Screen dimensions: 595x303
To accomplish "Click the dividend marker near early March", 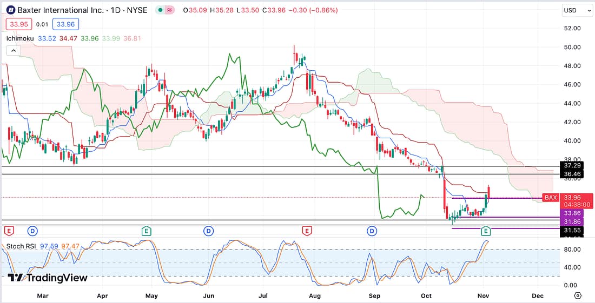I will [32, 231].
